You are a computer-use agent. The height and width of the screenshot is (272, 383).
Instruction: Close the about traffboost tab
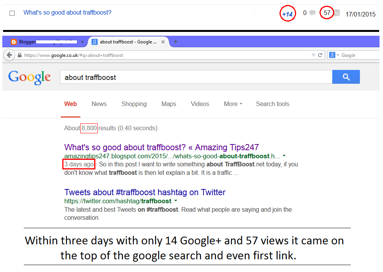point(163,42)
